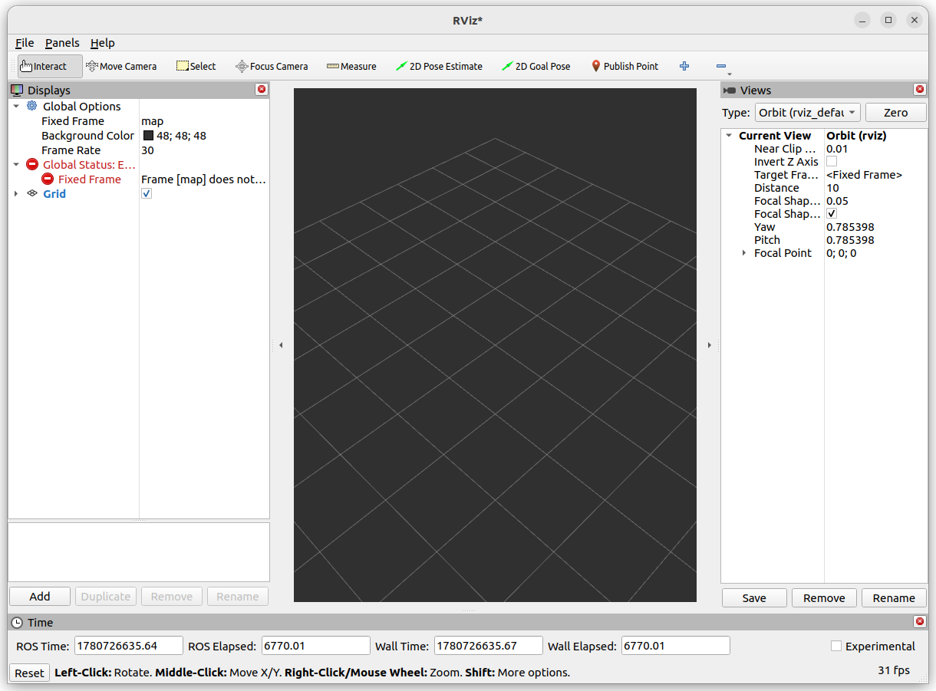This screenshot has height=691, width=936.
Task: Click Rename in Views panel
Action: tap(894, 597)
